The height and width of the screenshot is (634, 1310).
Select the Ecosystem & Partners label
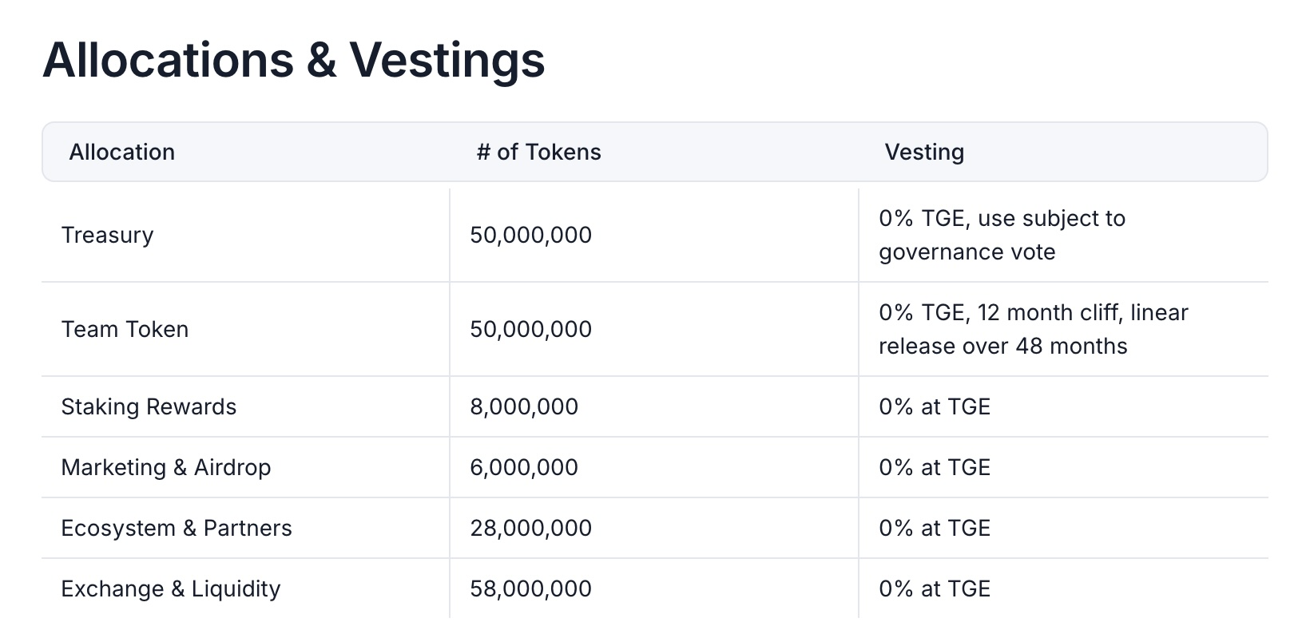(x=176, y=528)
